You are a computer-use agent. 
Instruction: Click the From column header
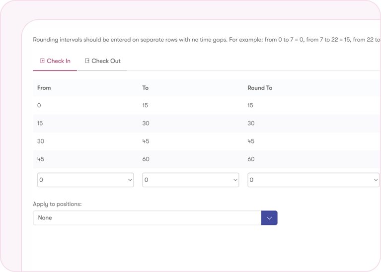coord(44,88)
